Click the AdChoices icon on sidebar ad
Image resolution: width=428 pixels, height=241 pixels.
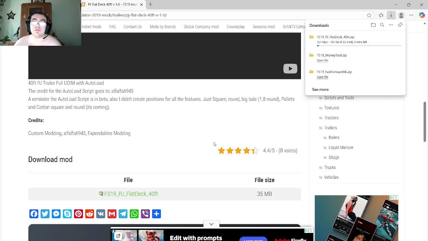pos(392,198)
